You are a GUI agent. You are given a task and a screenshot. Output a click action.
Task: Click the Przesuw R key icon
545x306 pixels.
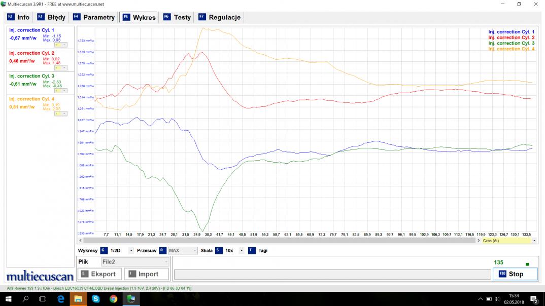162,250
